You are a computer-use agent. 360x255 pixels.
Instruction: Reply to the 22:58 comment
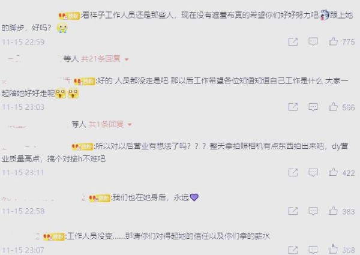coord(313,211)
